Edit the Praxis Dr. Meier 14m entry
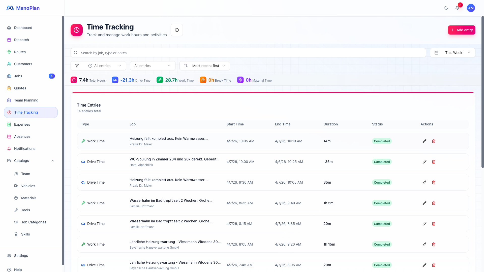 click(x=425, y=141)
